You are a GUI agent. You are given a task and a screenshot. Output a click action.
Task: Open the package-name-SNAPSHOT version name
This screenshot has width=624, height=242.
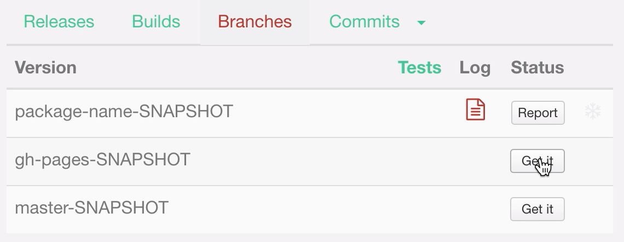pyautogui.click(x=124, y=112)
